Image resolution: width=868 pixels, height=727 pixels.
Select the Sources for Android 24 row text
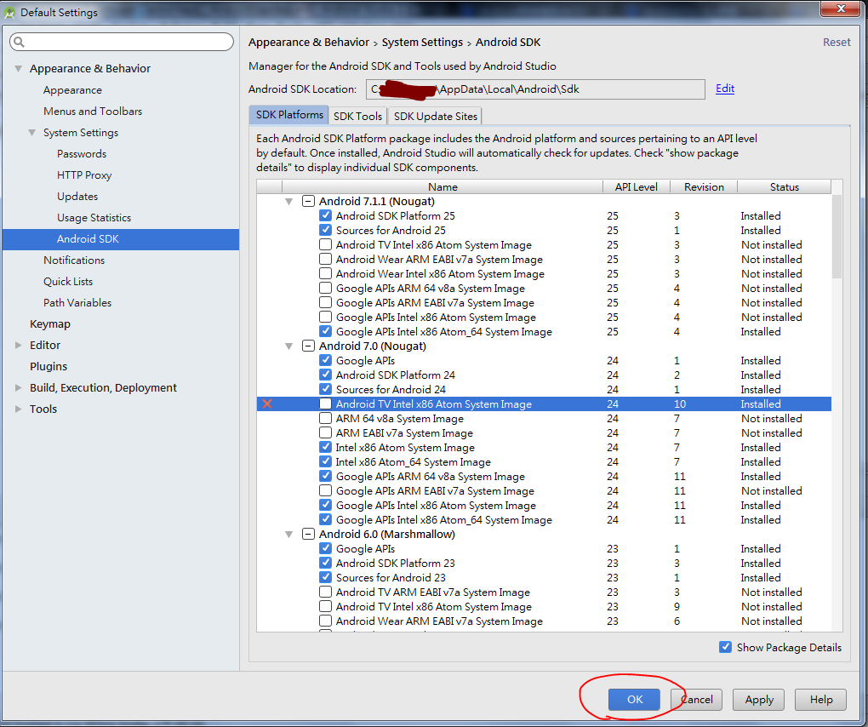(x=391, y=389)
